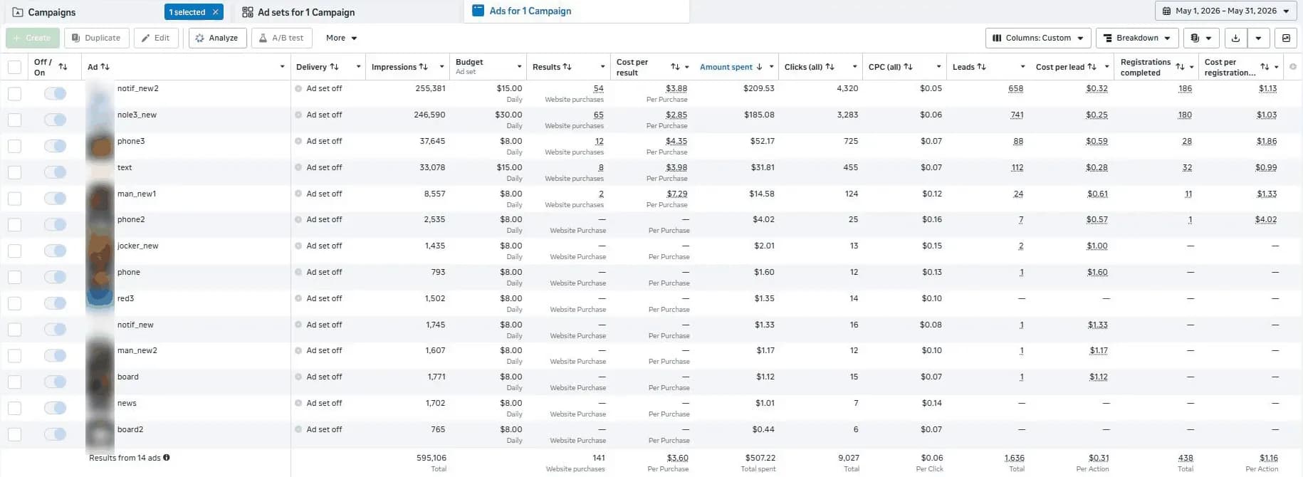1303x477 pixels.
Task: Select the notif_new2 row checkbox
Action: [x=14, y=93]
